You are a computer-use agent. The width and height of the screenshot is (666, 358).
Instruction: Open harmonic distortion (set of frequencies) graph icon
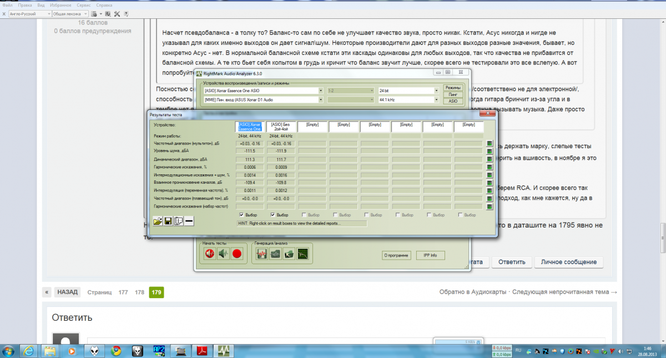490,206
